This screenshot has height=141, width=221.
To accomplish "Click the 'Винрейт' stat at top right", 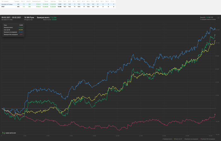I will [x=206, y=17].
